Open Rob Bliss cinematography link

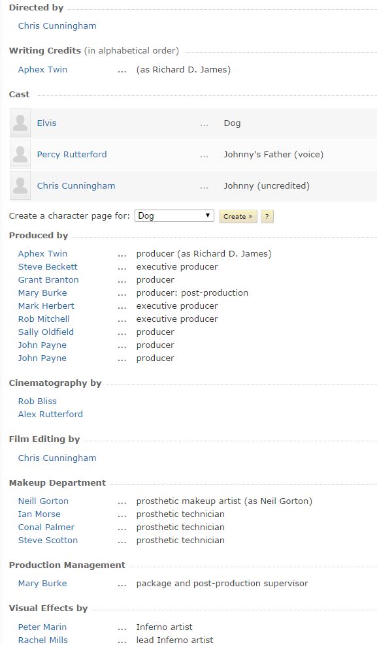pyautogui.click(x=37, y=401)
